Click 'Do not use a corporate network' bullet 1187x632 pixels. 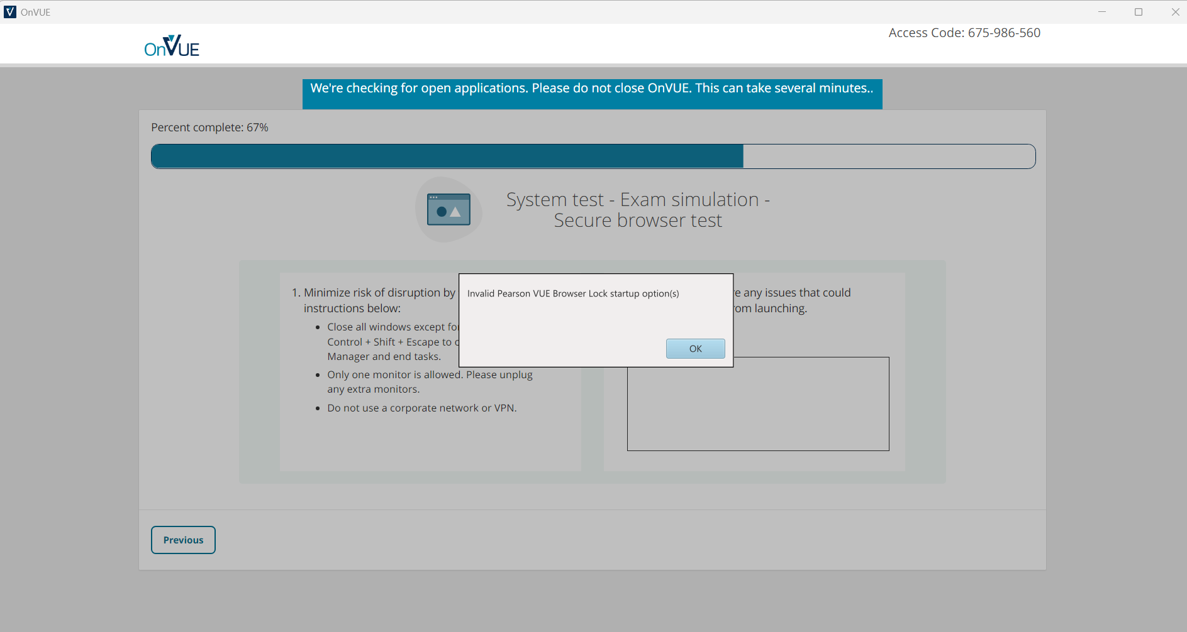coord(422,408)
